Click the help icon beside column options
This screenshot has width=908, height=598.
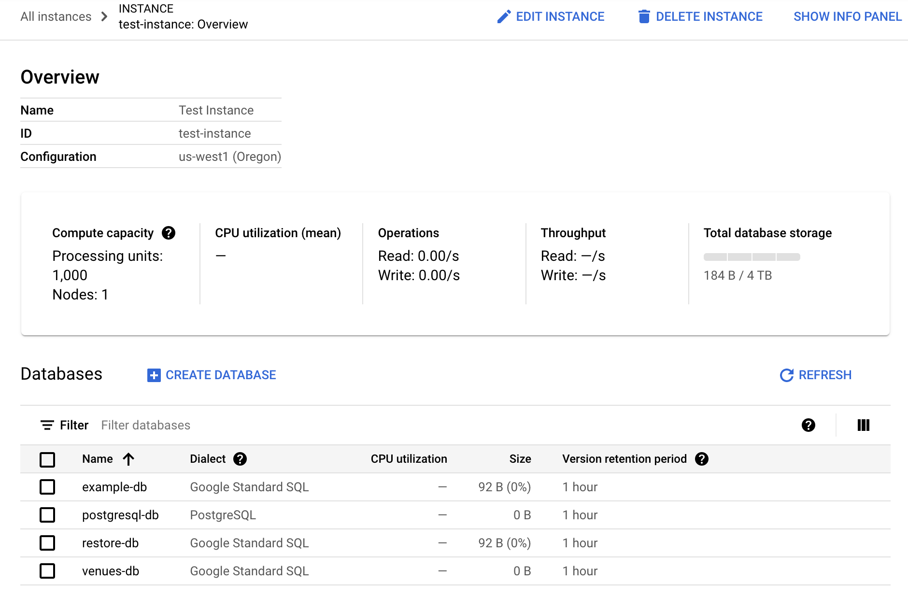pyautogui.click(x=809, y=425)
